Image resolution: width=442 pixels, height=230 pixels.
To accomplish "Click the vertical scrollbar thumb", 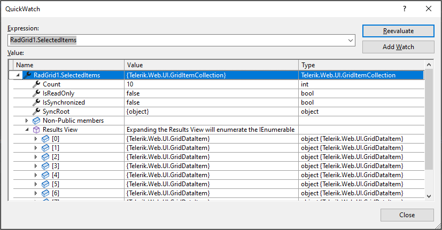I will [x=429, y=120].
